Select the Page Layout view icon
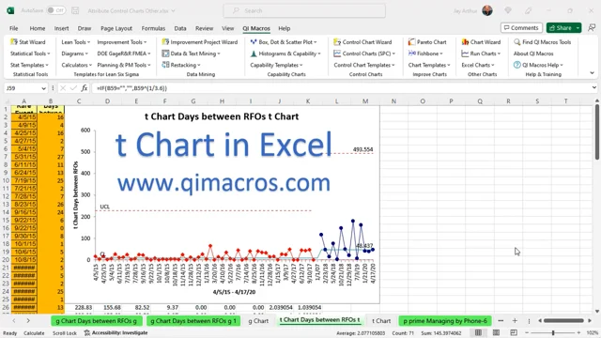Screen dimensions: 601x338 tap(496, 332)
